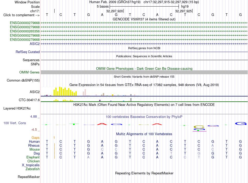Screen dimensions: 248x183
Task: Click the OMIM Gene Phenotypes track title
Action: coord(144,68)
